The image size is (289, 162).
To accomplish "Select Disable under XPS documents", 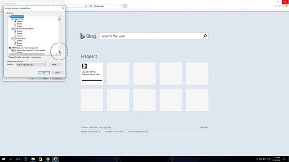I will click(15, 40).
